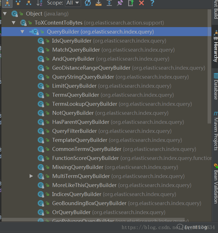Viewport: 218px width, 233px height.
Task: Open the Maven Projects side tab
Action: click(215, 131)
